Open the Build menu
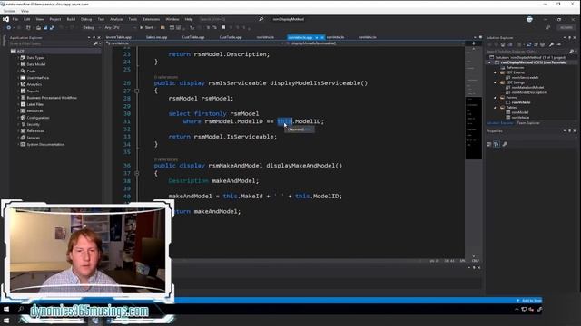Viewport: 581px width, 326px height. 71,19
